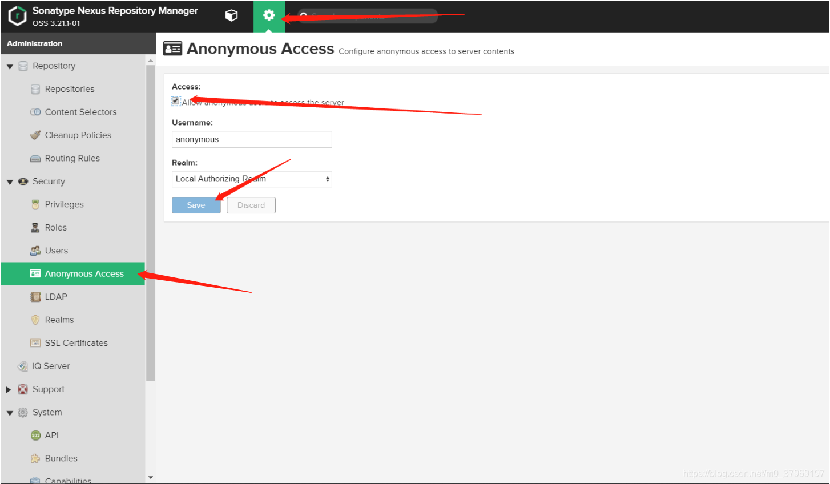Go to Roles page

[x=56, y=227]
